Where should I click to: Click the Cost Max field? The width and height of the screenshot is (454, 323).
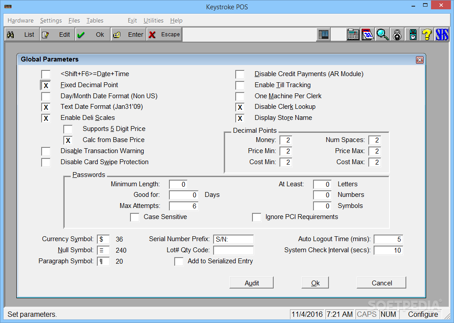pos(375,162)
